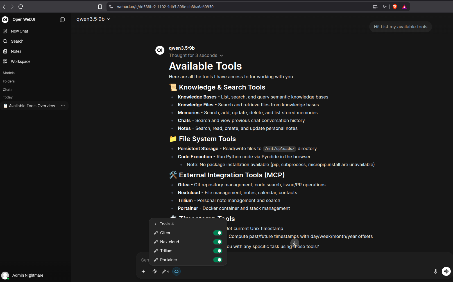Select the code interpreter diamonds icon

coord(155,271)
